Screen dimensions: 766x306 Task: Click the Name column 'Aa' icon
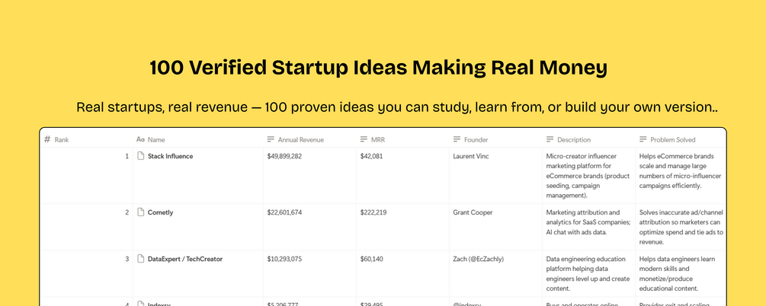pos(140,140)
